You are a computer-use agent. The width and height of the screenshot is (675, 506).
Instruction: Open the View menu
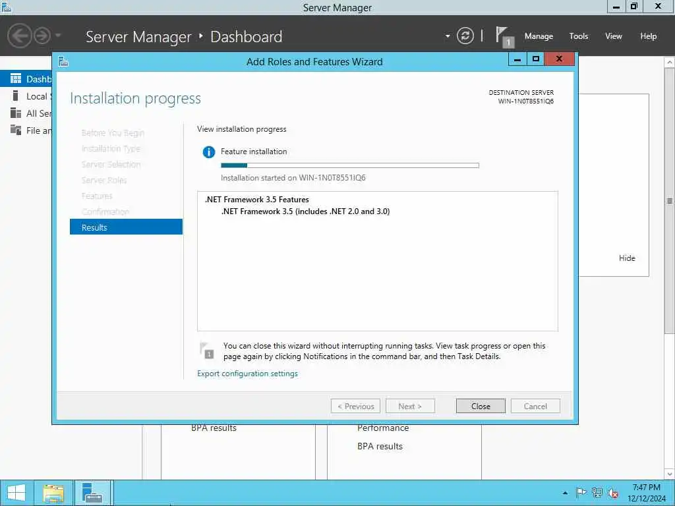coord(614,36)
